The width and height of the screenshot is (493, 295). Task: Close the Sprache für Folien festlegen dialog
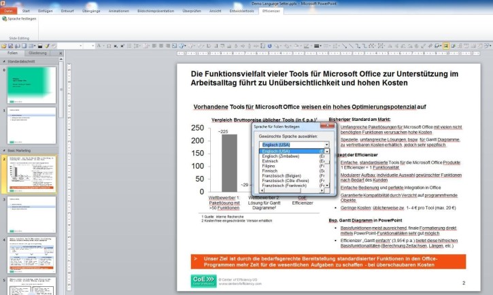point(327,126)
